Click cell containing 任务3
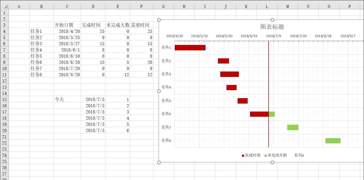Image resolution: width=364 pixels, height=180 pixels. [41, 44]
